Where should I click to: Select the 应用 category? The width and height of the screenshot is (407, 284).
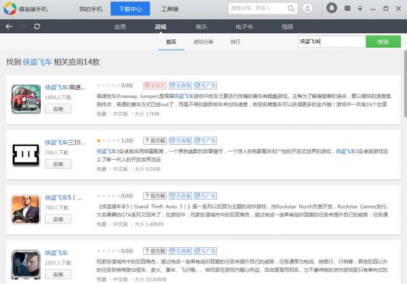click(x=120, y=26)
